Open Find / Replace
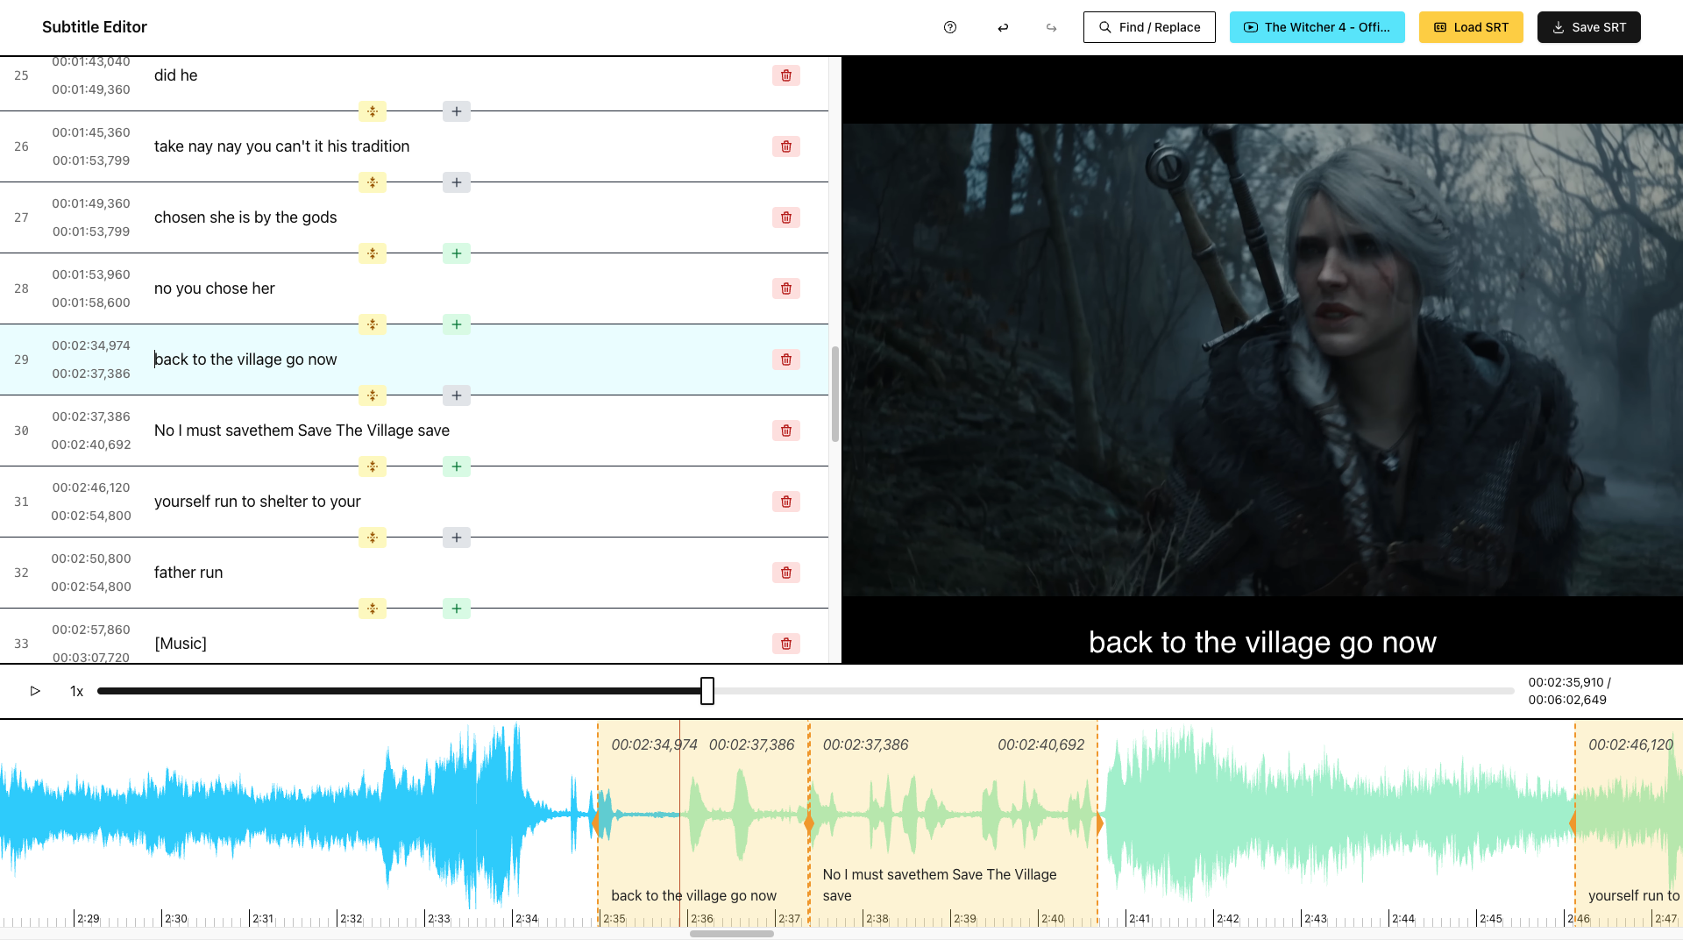Image resolution: width=1683 pixels, height=947 pixels. click(1149, 27)
